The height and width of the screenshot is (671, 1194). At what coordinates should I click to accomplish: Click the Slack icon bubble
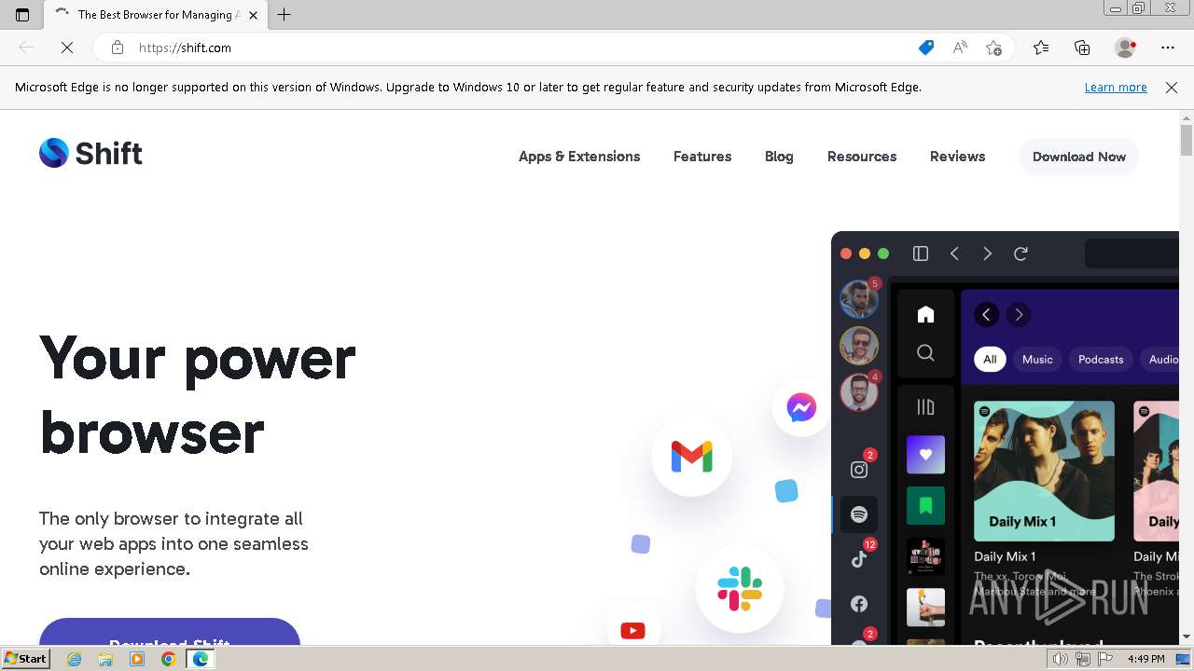tap(740, 589)
